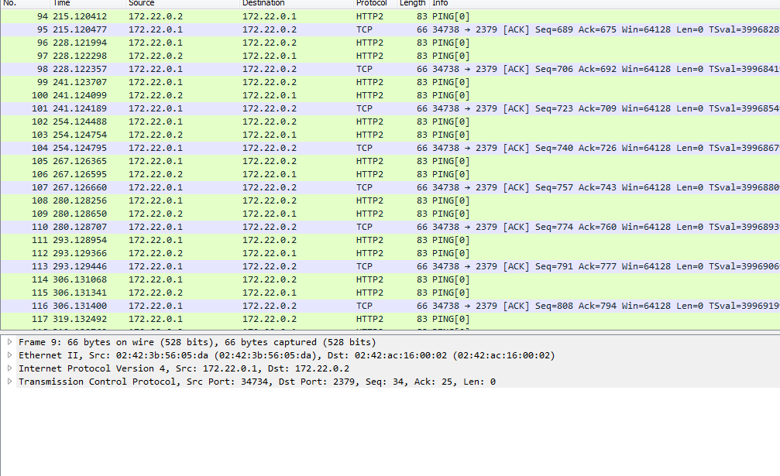Expand the Transmission Control Protocol row

[x=9, y=381]
